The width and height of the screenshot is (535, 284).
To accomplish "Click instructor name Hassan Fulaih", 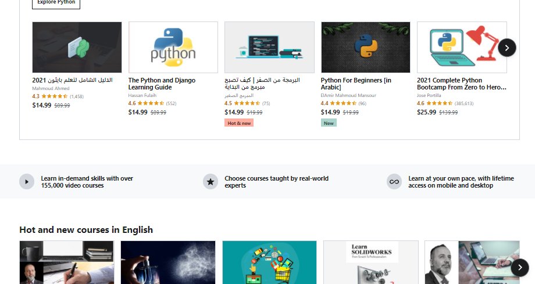I will (x=142, y=95).
